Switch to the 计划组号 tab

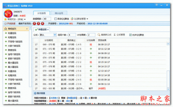(x=42, y=13)
